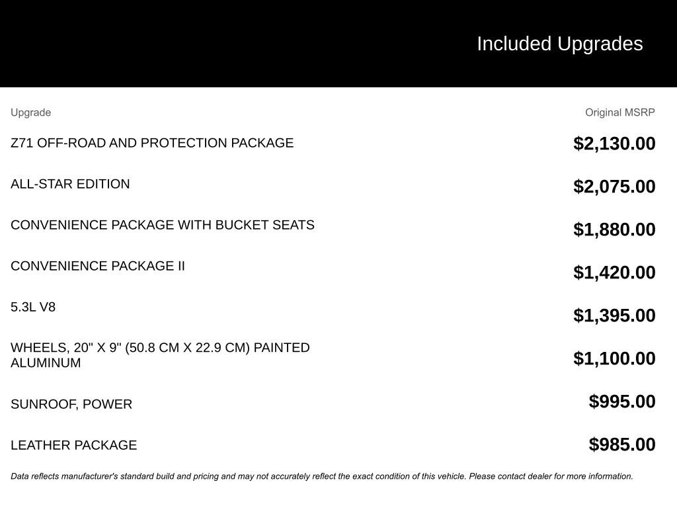Click the $1,395.00 price amount
The width and height of the screenshot is (677, 508).
[x=614, y=316]
